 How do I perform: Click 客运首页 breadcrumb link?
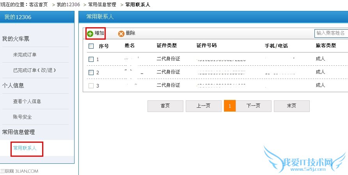[38, 4]
